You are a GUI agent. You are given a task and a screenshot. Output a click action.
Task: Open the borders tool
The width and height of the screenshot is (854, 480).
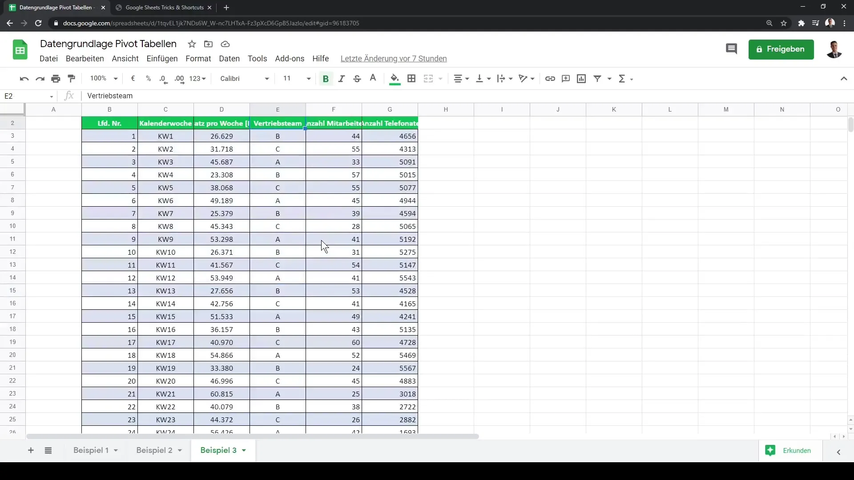411,79
